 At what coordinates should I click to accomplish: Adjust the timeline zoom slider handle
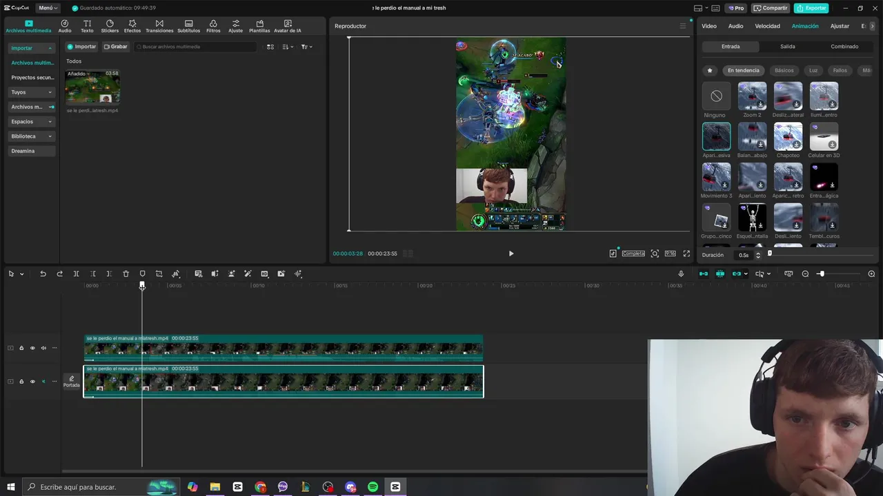pyautogui.click(x=821, y=273)
